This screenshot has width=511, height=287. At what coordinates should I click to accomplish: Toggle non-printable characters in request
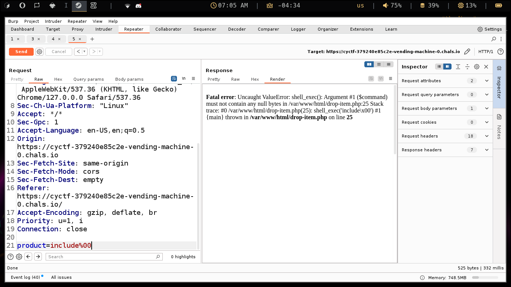pos(184,78)
